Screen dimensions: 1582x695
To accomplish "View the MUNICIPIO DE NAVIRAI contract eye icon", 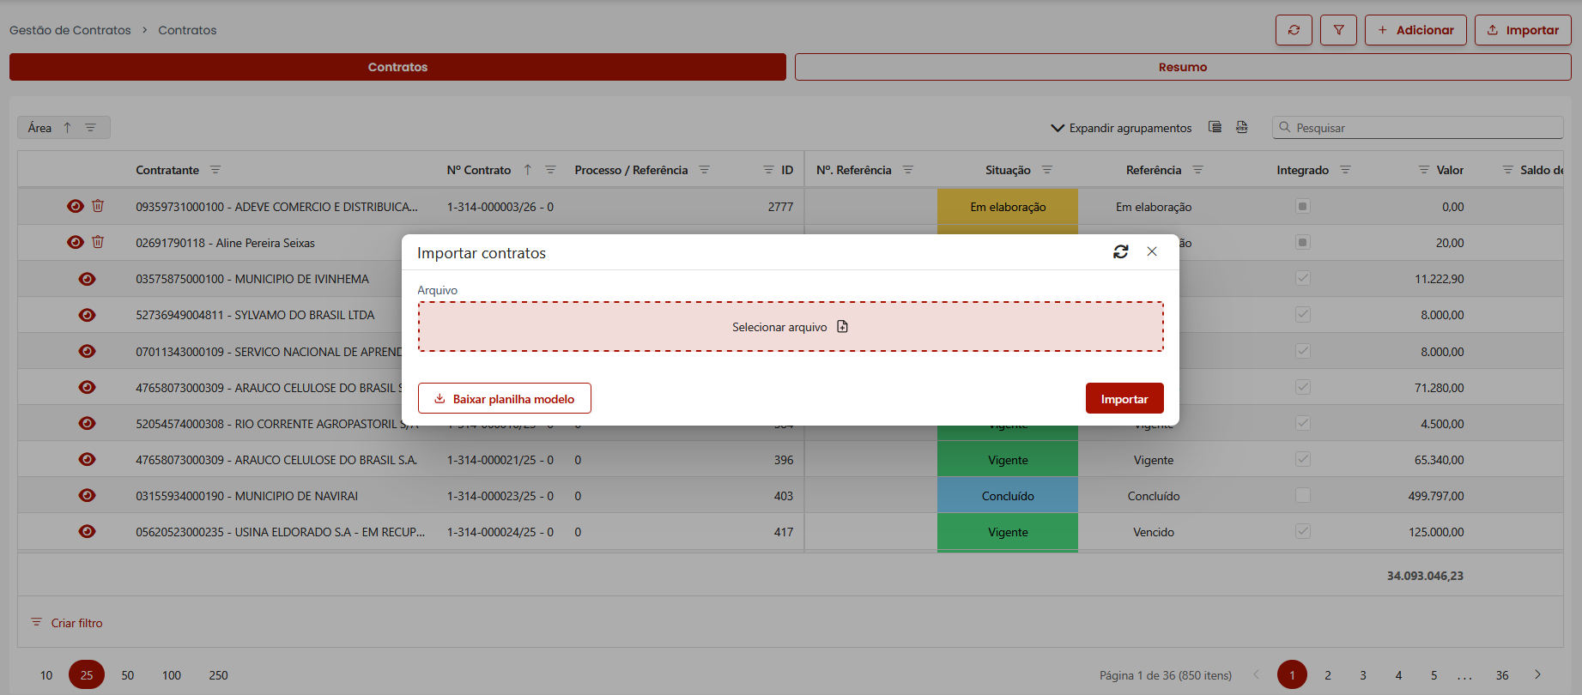I will tap(87, 495).
